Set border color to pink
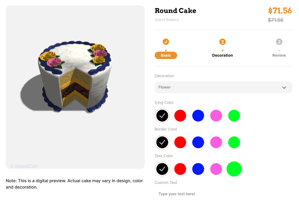Image resolution: width=299 pixels, height=205 pixels. (x=216, y=142)
